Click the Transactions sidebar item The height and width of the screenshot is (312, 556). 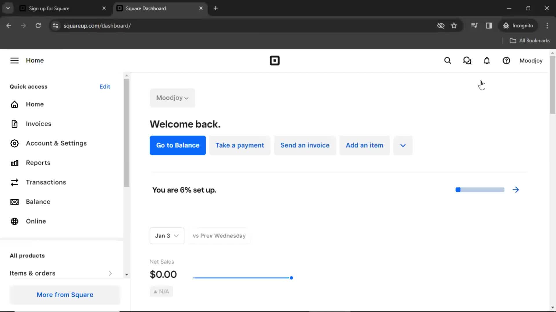46,182
